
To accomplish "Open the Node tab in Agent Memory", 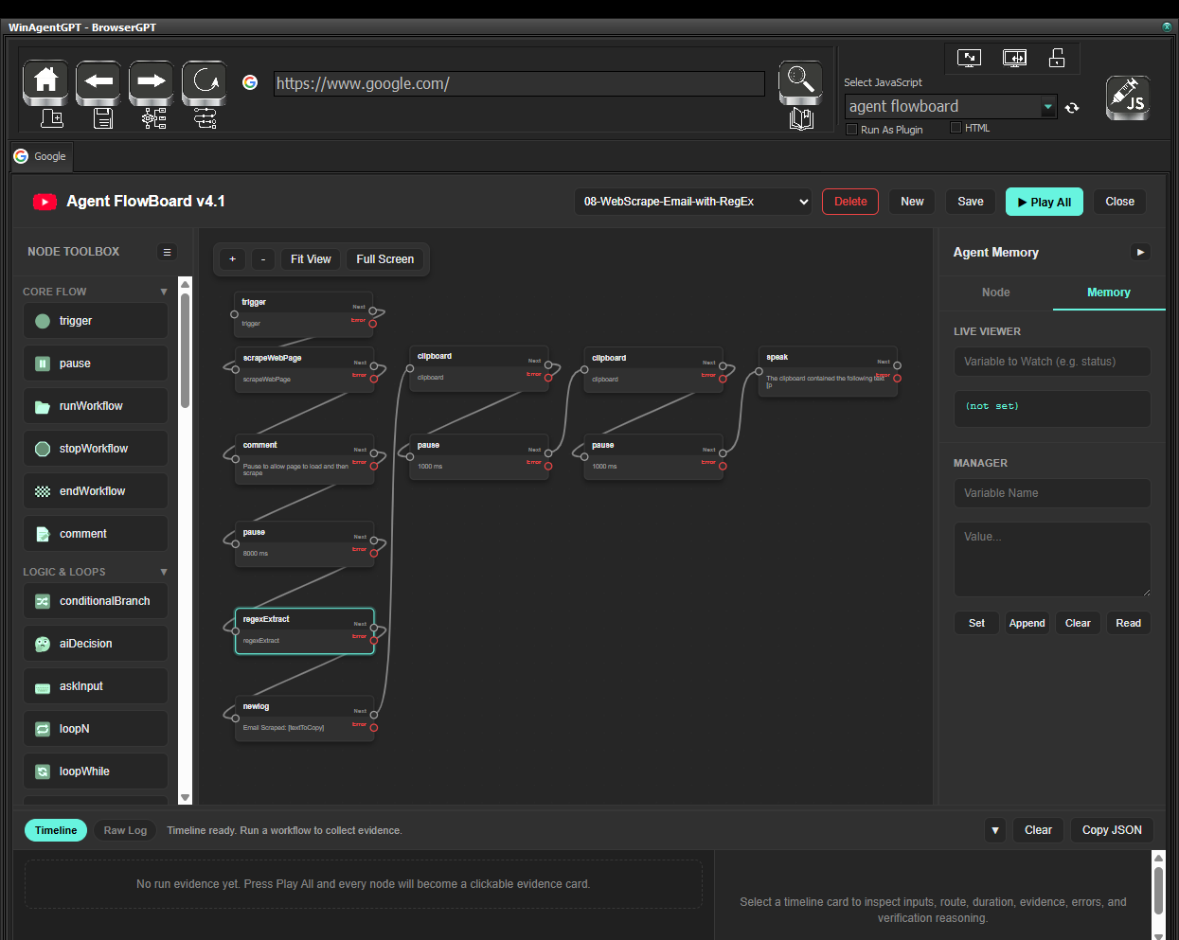I will point(995,293).
